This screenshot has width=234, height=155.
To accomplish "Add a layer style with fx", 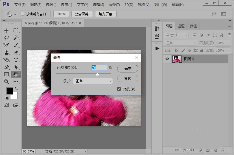I will click(x=185, y=150).
